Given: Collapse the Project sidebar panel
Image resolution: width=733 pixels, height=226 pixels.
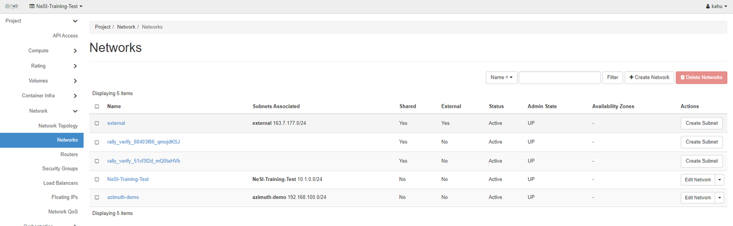Looking at the screenshot, I should click(75, 21).
